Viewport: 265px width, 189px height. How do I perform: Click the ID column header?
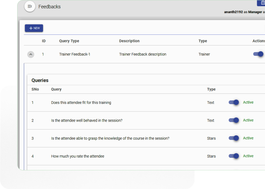click(44, 41)
